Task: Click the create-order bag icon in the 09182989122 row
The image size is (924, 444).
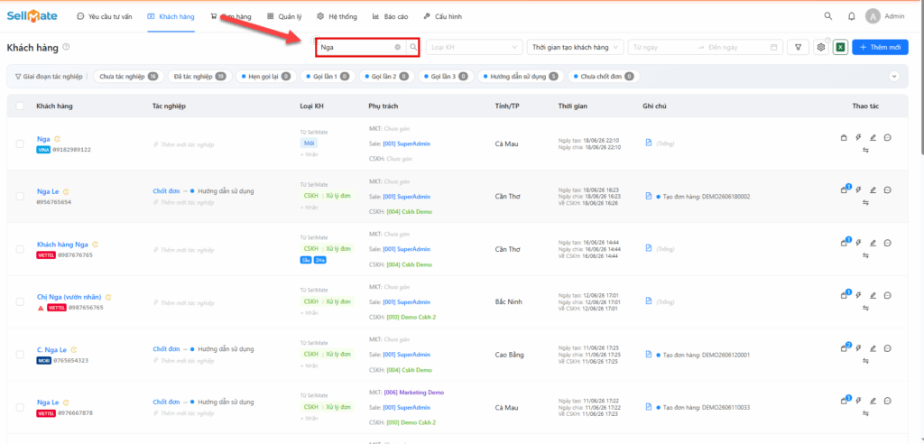Action: [x=844, y=137]
